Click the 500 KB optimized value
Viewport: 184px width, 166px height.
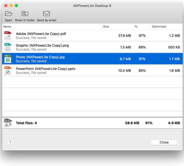click(174, 47)
